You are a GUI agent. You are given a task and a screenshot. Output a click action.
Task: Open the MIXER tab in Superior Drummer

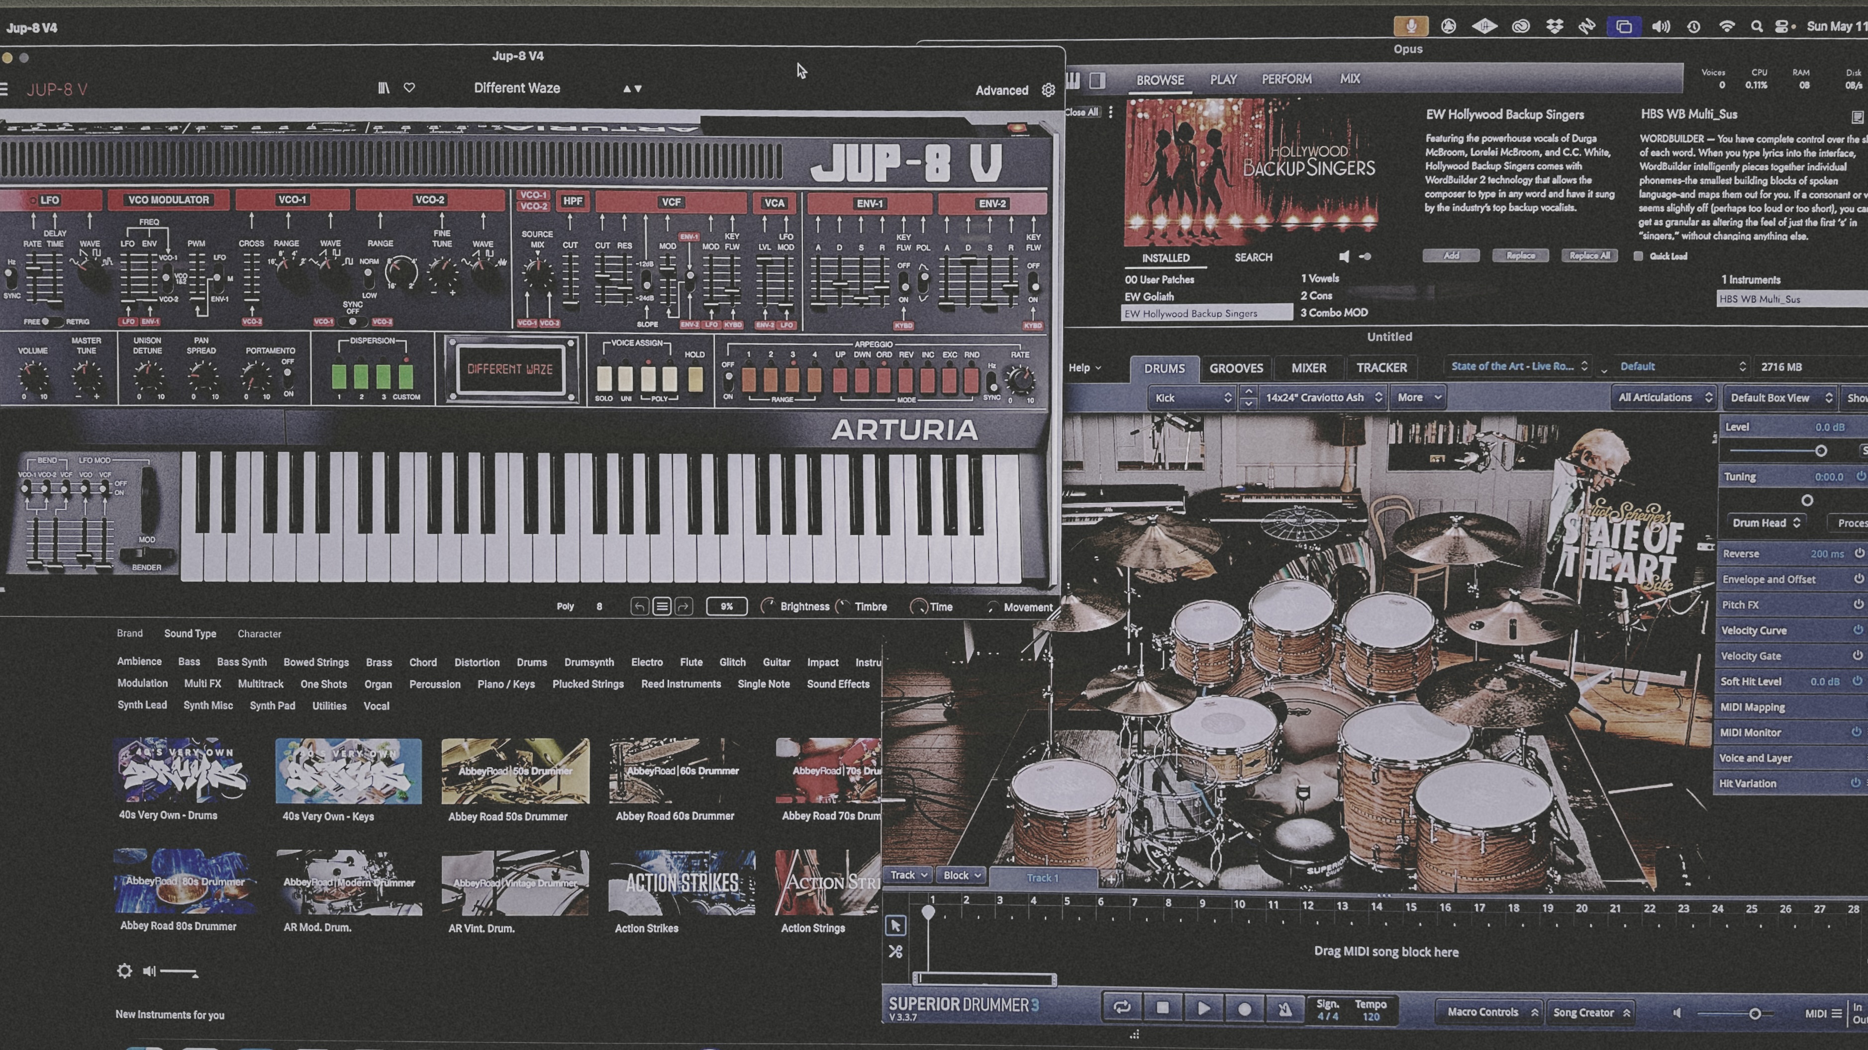(1308, 368)
